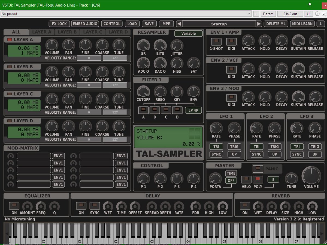Open LFO 1 TRI waveform selector
This screenshot has height=245, width=327.
(x=216, y=146)
